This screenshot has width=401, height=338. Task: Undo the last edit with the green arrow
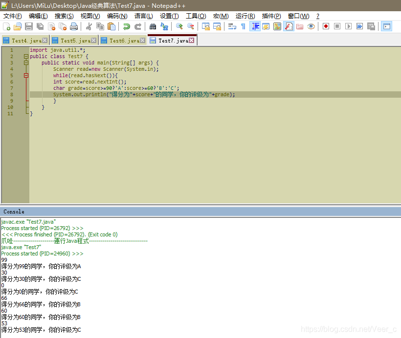click(x=126, y=26)
